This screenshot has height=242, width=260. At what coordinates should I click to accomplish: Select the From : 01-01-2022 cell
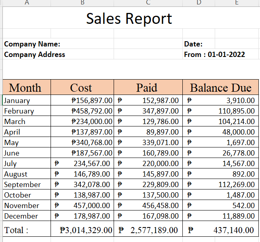[215, 55]
